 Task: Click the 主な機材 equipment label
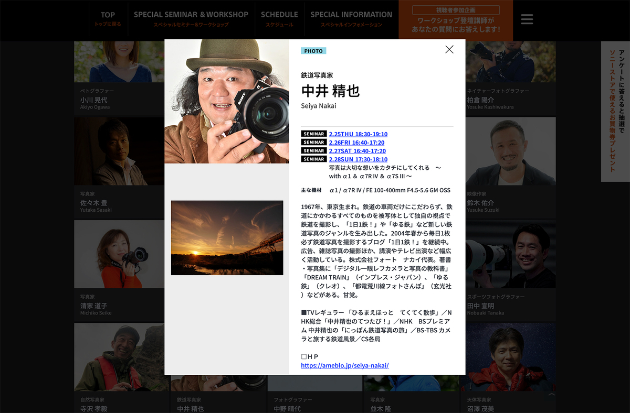point(311,190)
